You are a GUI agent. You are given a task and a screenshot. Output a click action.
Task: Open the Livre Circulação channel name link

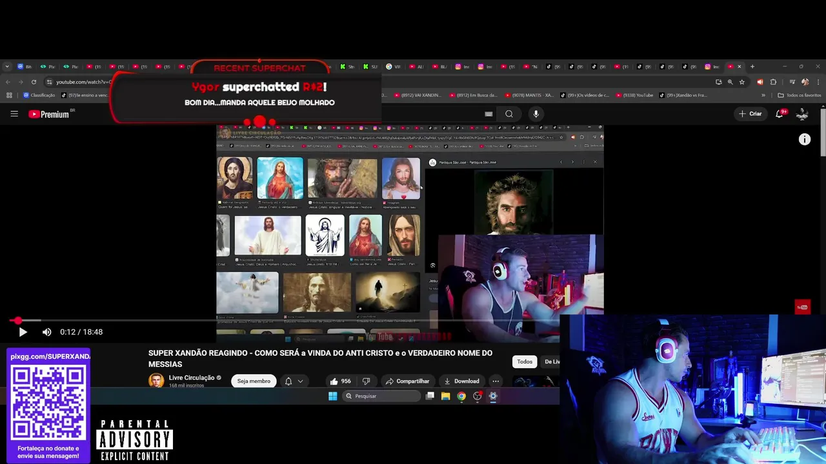point(192,378)
